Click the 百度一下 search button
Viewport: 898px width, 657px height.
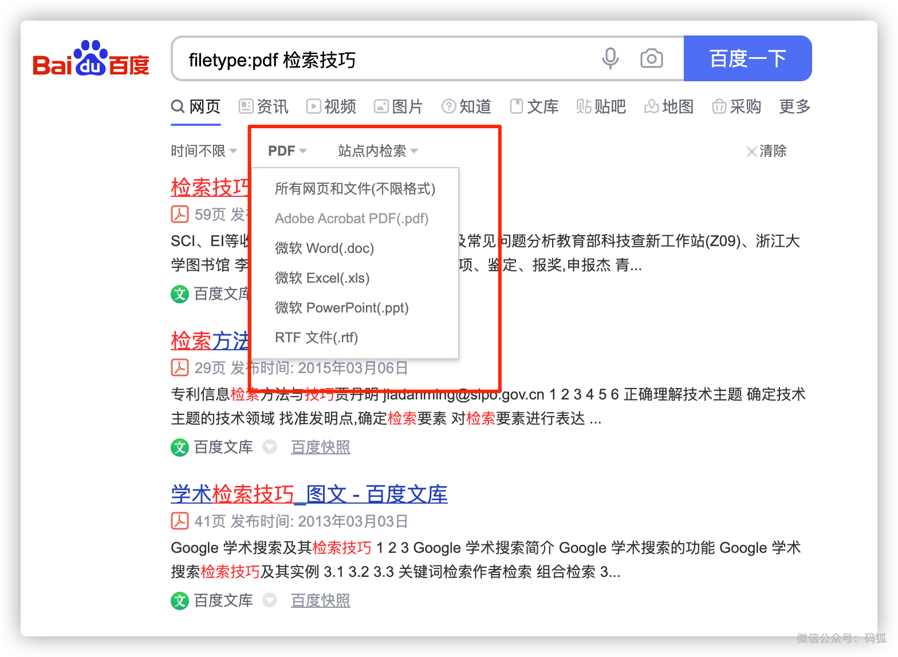[747, 58]
